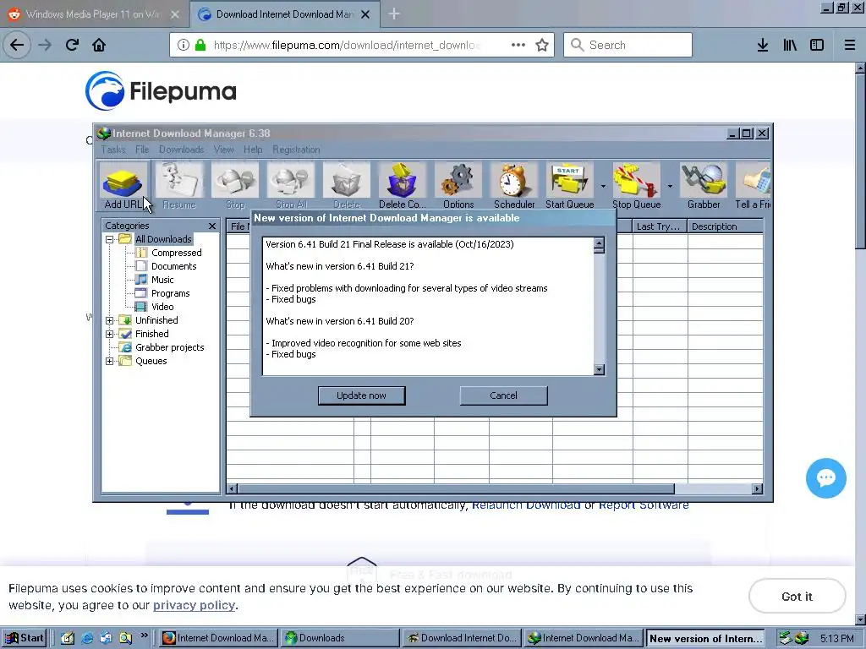Open IDM Options gear icon
This screenshot has width=866, height=649.
pos(458,186)
